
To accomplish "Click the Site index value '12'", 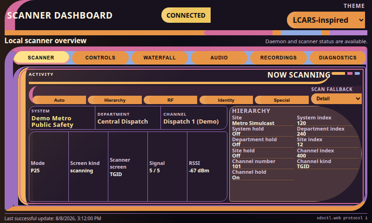I will coord(300,144).
